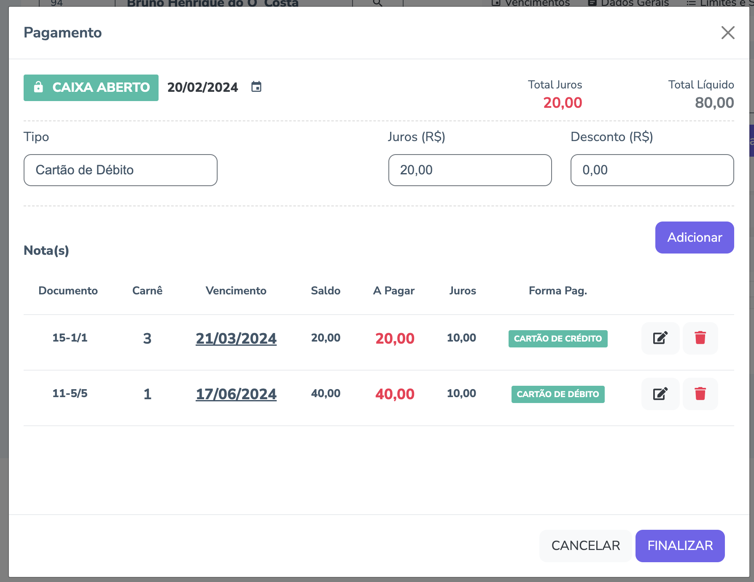This screenshot has width=754, height=582.
Task: Click the Juros (R$) input field
Action: coord(470,170)
